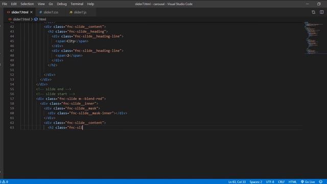327x184 pixels.
Task: Click line number 57 in gutter
Action: click(12, 99)
